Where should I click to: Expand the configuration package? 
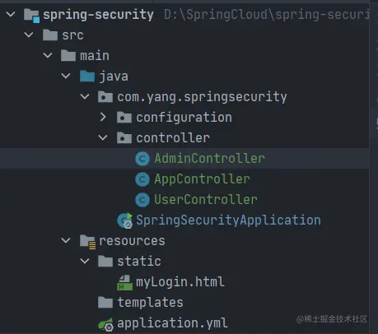point(103,118)
